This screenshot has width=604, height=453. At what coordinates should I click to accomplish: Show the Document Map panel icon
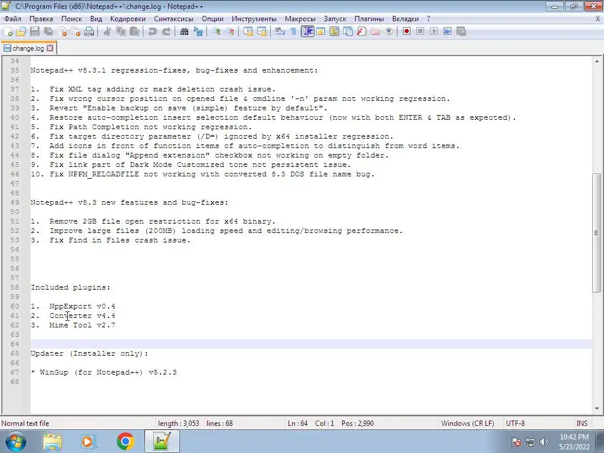click(334, 32)
